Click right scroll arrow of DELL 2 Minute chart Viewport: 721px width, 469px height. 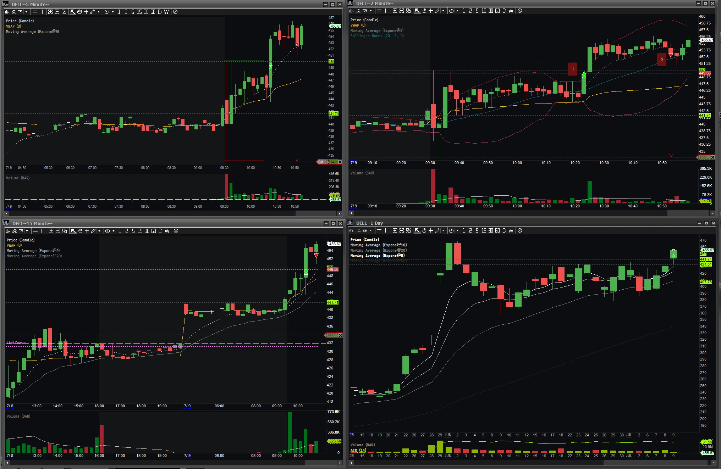coord(712,213)
